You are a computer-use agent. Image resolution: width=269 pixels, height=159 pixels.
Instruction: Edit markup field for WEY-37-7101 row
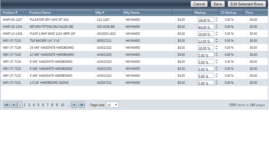click(x=206, y=82)
